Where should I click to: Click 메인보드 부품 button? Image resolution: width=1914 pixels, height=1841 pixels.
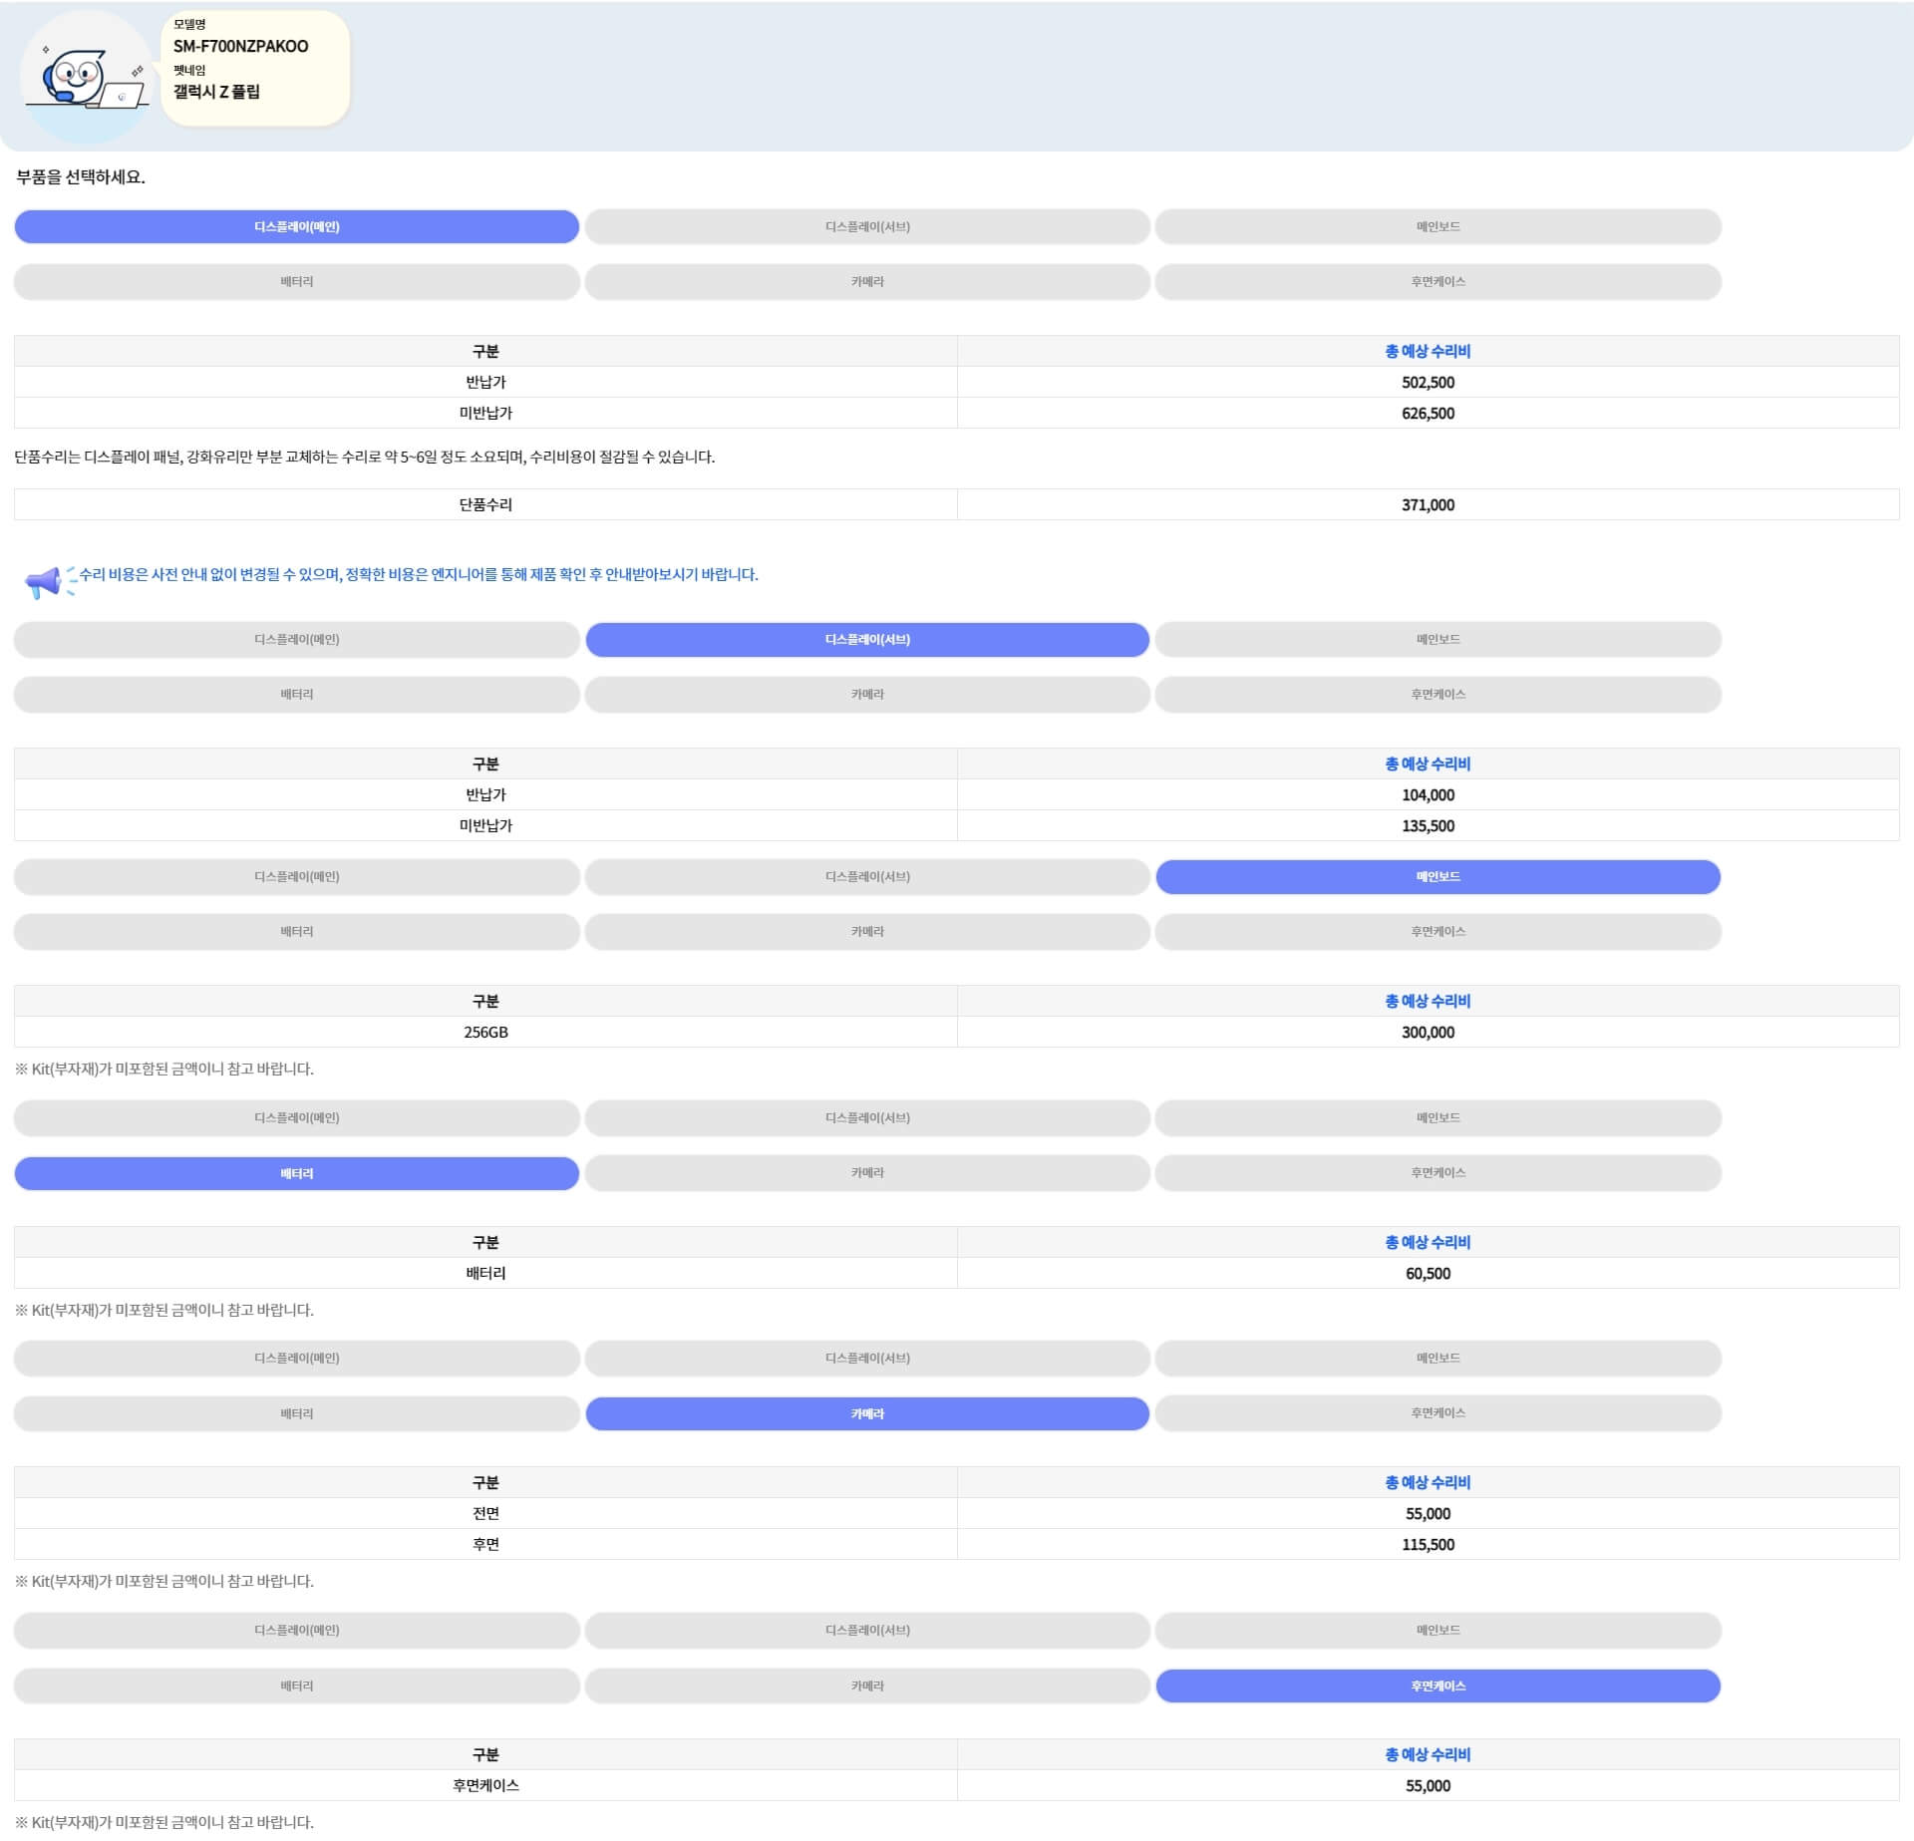click(x=1435, y=224)
